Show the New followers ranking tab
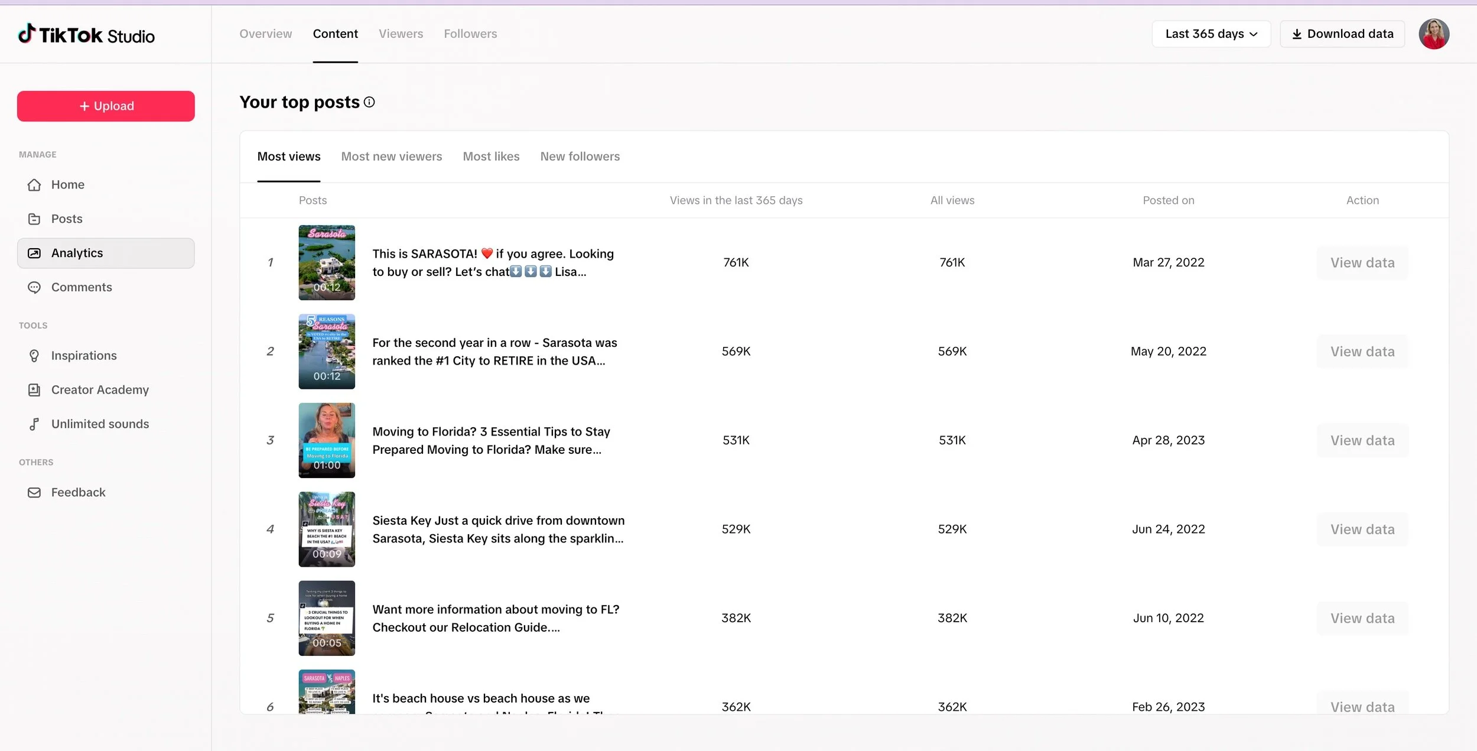1477x751 pixels. (580, 157)
